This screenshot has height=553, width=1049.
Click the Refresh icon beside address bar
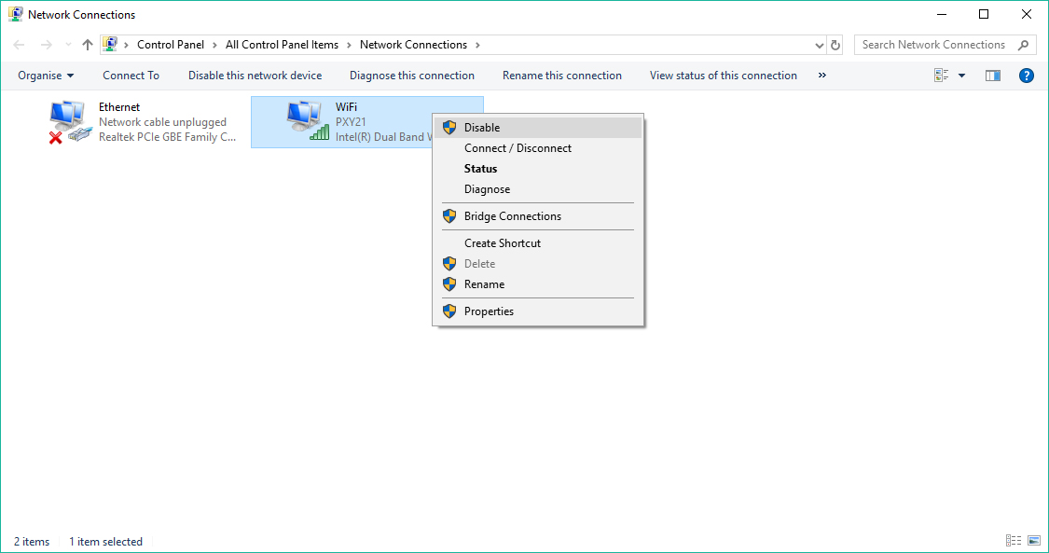[834, 44]
